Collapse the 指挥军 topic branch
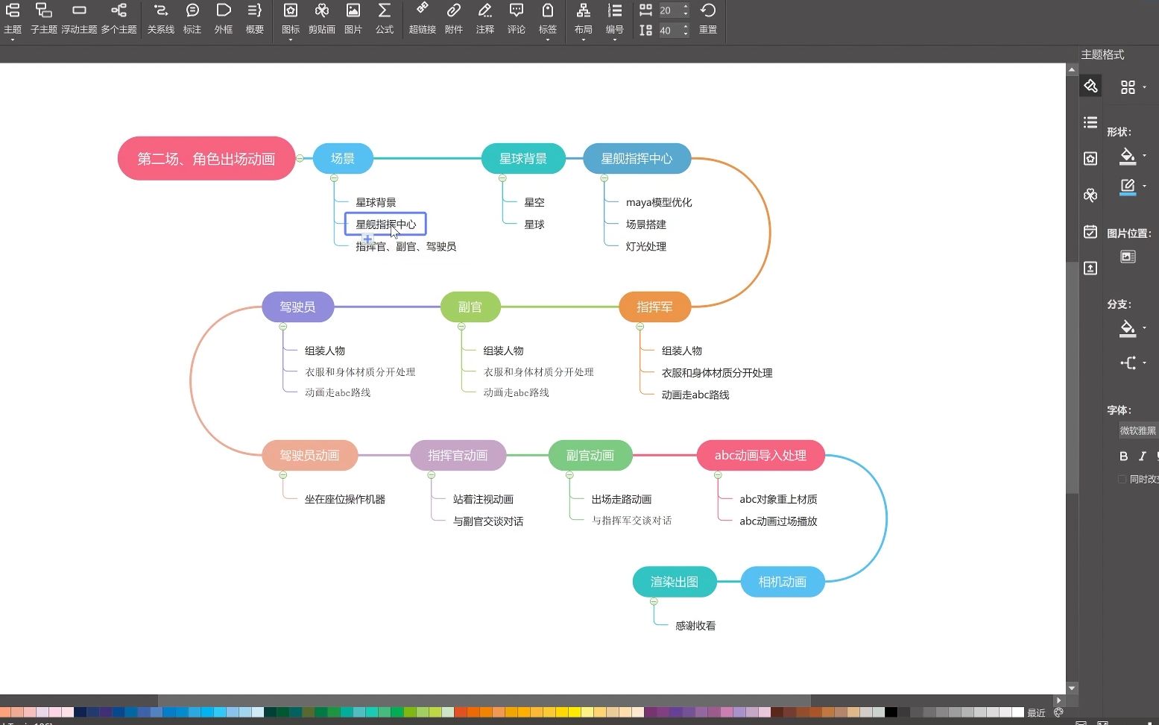The image size is (1159, 725). pyautogui.click(x=639, y=327)
